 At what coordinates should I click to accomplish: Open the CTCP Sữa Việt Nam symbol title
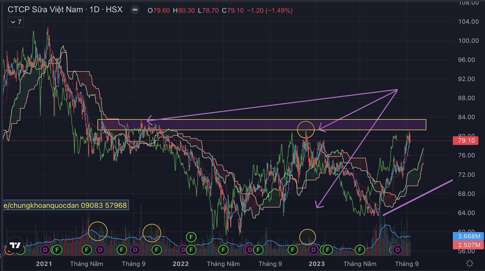[x=65, y=10]
